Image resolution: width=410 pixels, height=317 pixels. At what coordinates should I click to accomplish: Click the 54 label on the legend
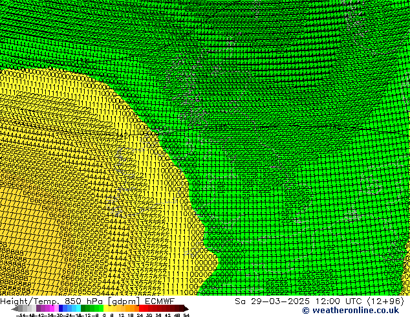pos(186,316)
